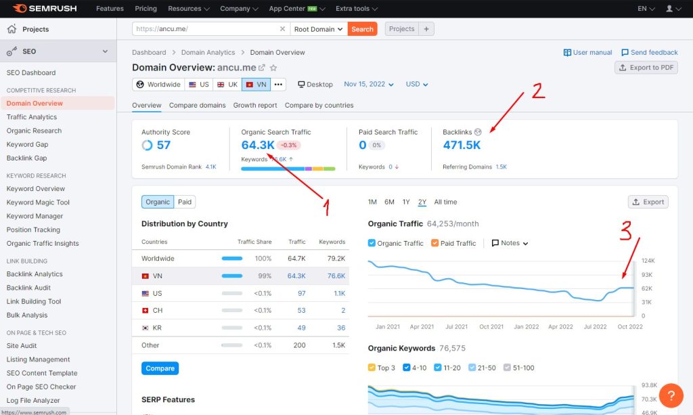Open the Notes dropdown
This screenshot has width=693, height=415.
[510, 243]
